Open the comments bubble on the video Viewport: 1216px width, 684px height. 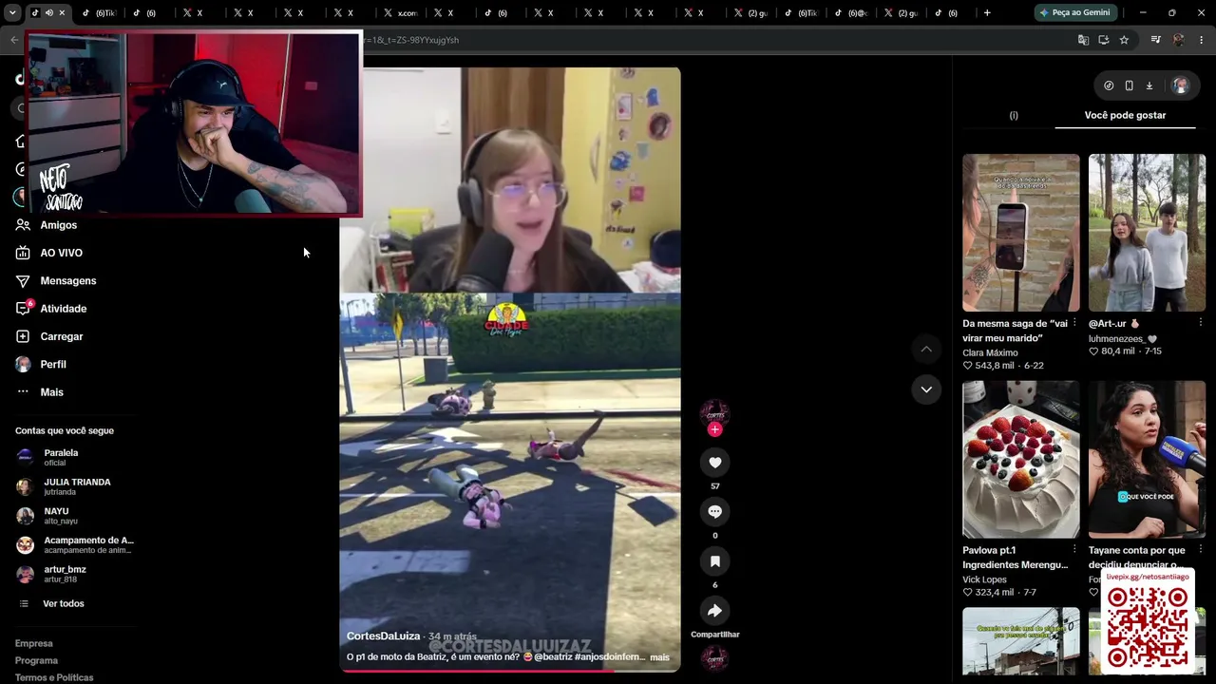pyautogui.click(x=715, y=512)
